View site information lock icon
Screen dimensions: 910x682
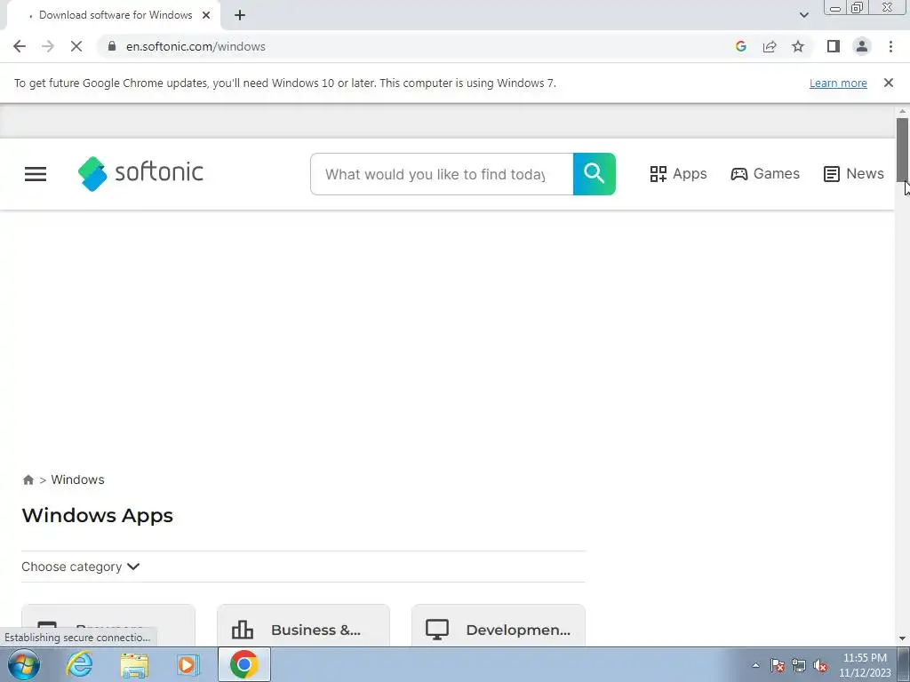pos(112,46)
